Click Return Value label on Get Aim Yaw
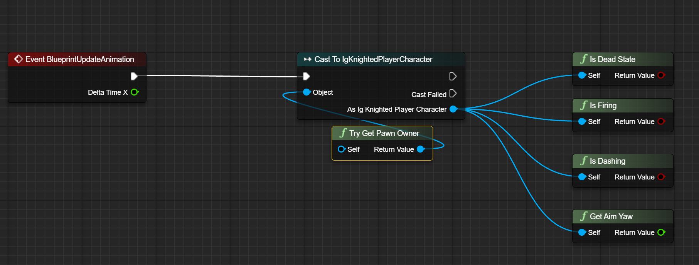This screenshot has height=265, width=699. point(634,233)
